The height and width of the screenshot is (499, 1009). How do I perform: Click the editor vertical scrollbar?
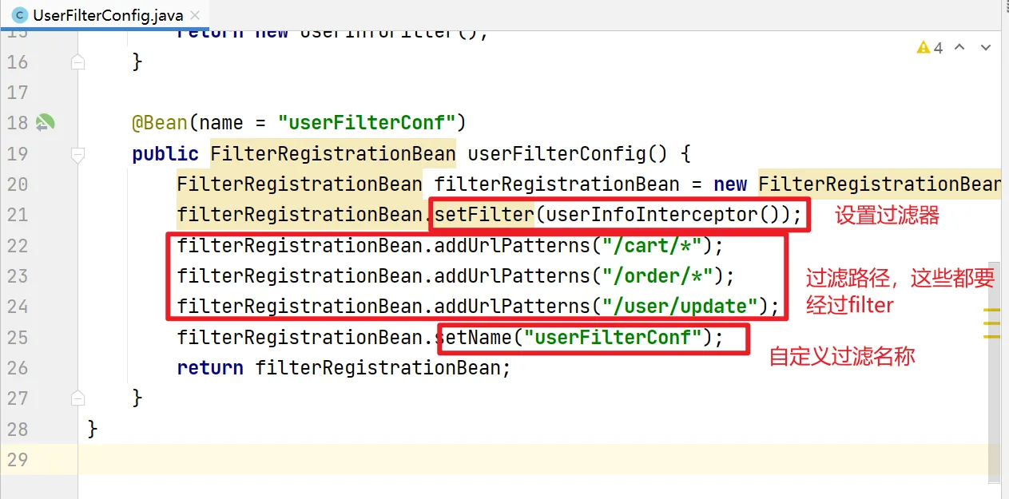994,371
